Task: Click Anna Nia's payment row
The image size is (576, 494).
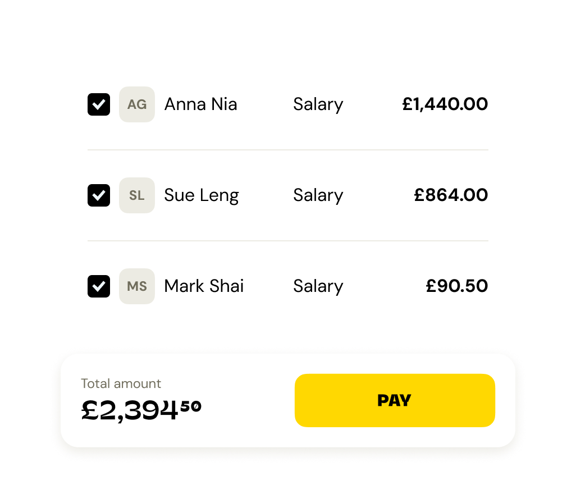Action: click(288, 104)
